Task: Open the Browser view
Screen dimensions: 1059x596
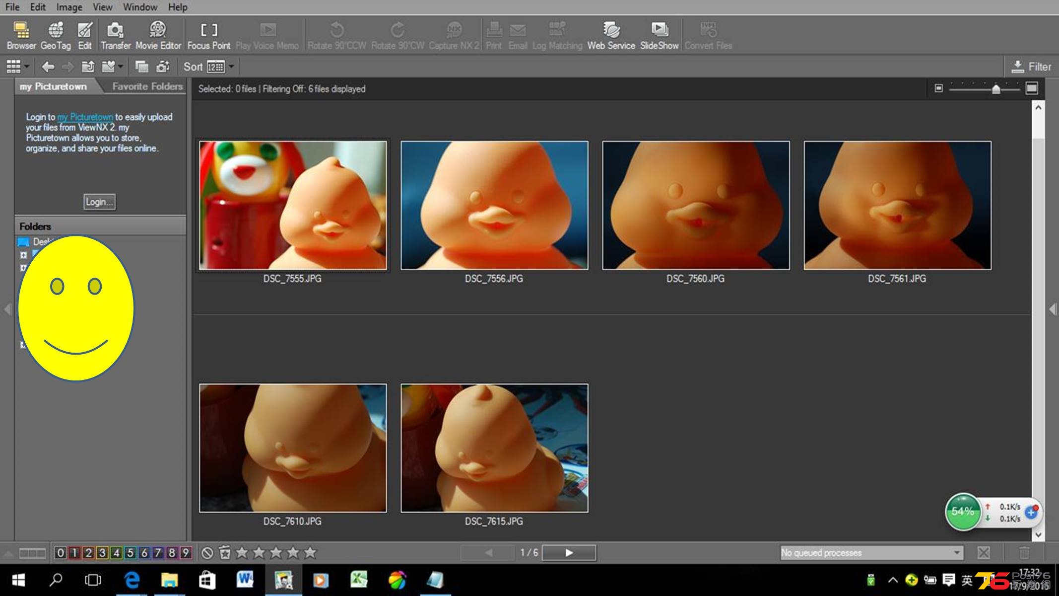Action: (21, 35)
